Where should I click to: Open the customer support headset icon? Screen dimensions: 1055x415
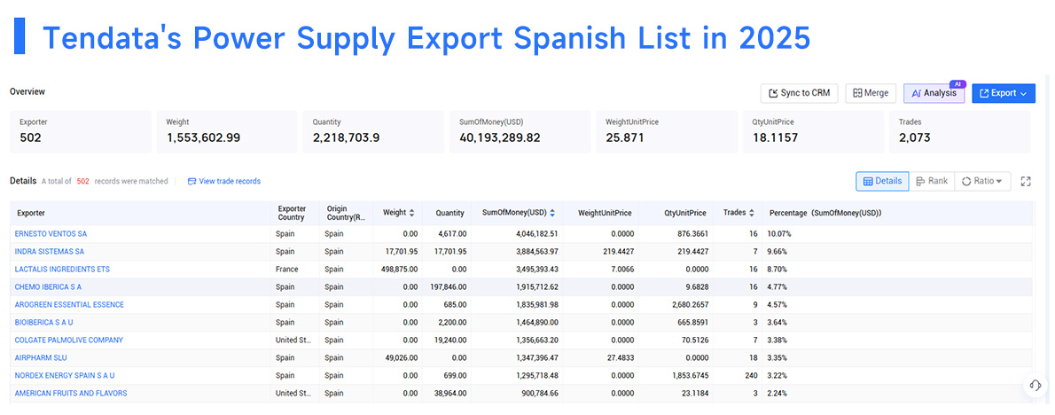click(1035, 386)
